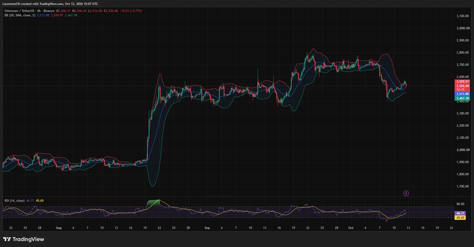The height and width of the screenshot is (247, 474).
Task: Click the low value L2,514.06 in legend
Action: coord(95,11)
